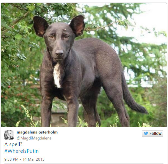Open the @MagdiMagdalena handle link
The height and width of the screenshot is (164, 168).
click(x=34, y=138)
